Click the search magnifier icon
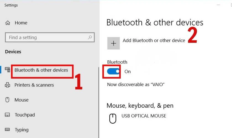 pyautogui.click(x=90, y=37)
